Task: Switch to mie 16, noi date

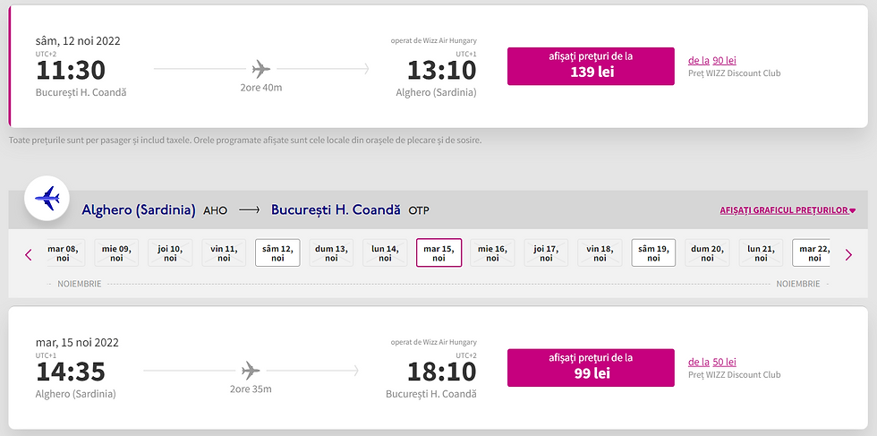Action: coord(492,252)
